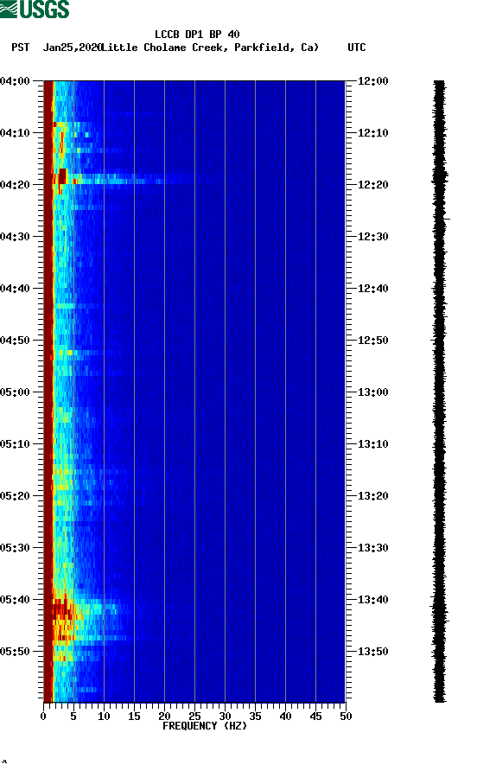
Task: Click the 05:40 PST time label
Action: pos(16,600)
